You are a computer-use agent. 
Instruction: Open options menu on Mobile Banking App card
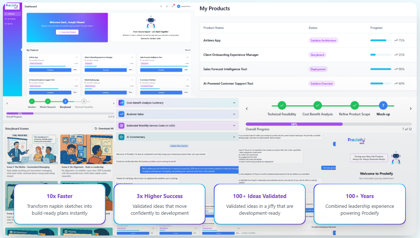coord(132,80)
